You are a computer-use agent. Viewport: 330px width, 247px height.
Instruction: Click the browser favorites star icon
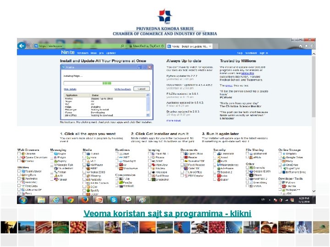(x=307, y=46)
